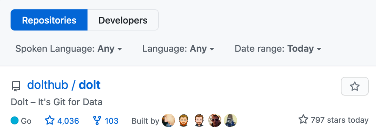376x136 pixels.
Task: Click the cyan Go language color dot
Action: 15,120
